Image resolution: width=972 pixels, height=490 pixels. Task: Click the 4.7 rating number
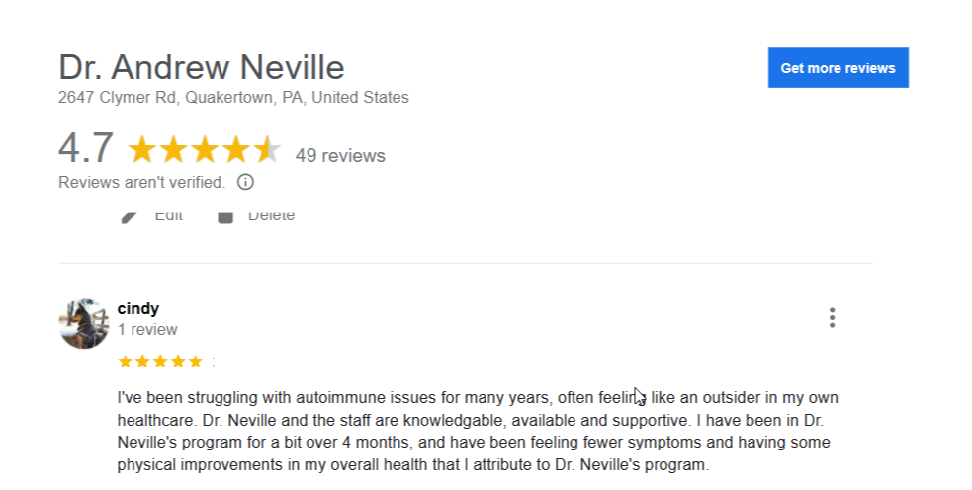tap(86, 148)
